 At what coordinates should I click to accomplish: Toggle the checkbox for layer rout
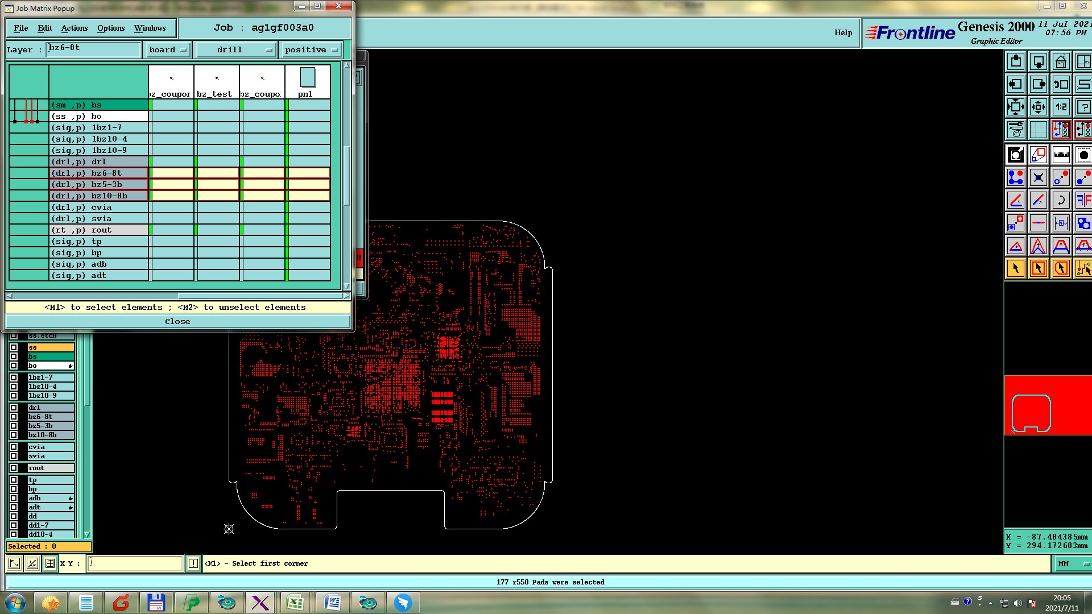(14, 468)
